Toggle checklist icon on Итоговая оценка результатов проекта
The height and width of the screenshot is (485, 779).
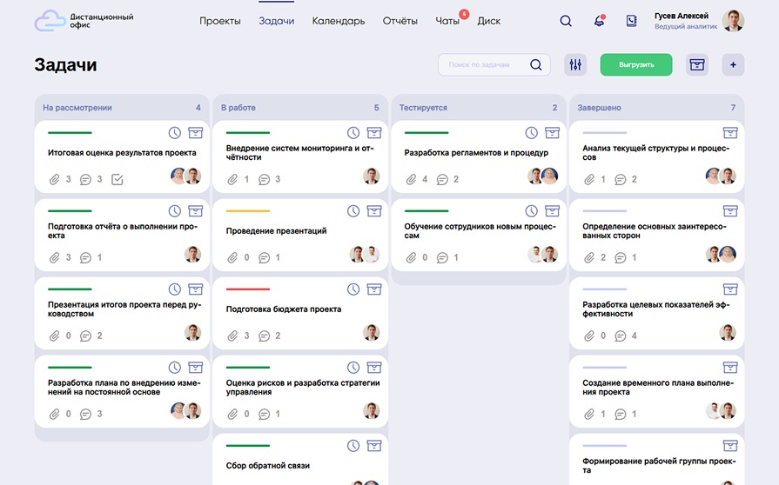(118, 180)
